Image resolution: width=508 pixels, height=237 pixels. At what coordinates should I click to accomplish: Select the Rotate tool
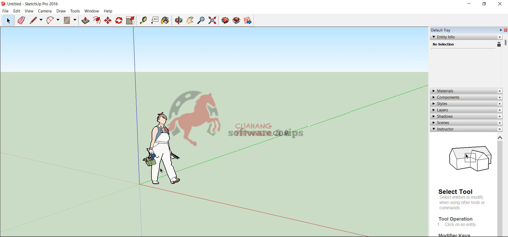point(119,20)
